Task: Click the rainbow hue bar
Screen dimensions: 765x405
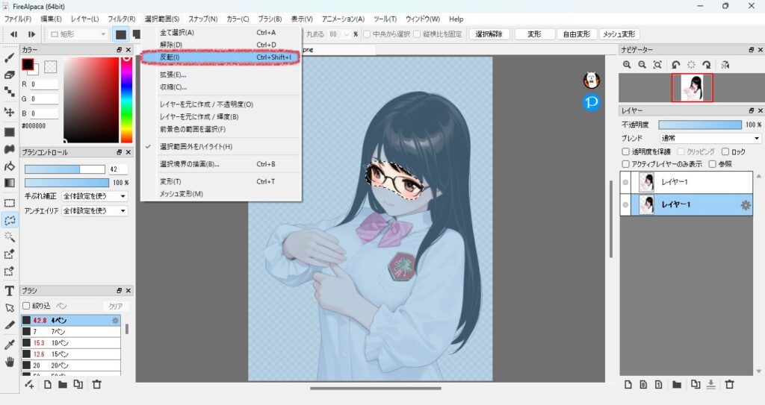Action: click(126, 99)
